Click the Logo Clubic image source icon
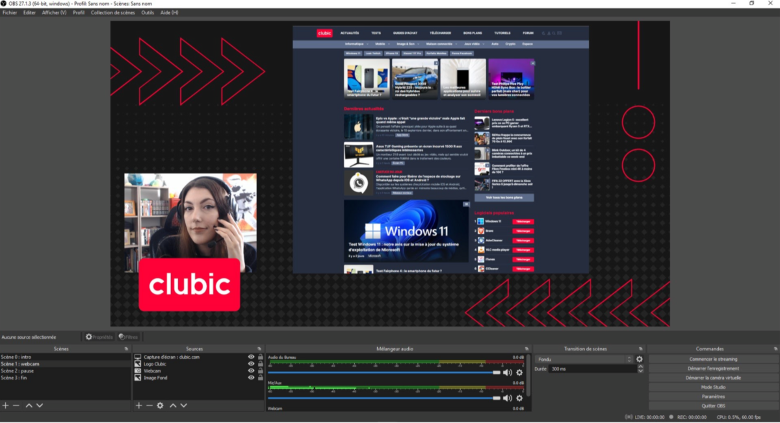The height and width of the screenshot is (423, 780). tap(138, 363)
